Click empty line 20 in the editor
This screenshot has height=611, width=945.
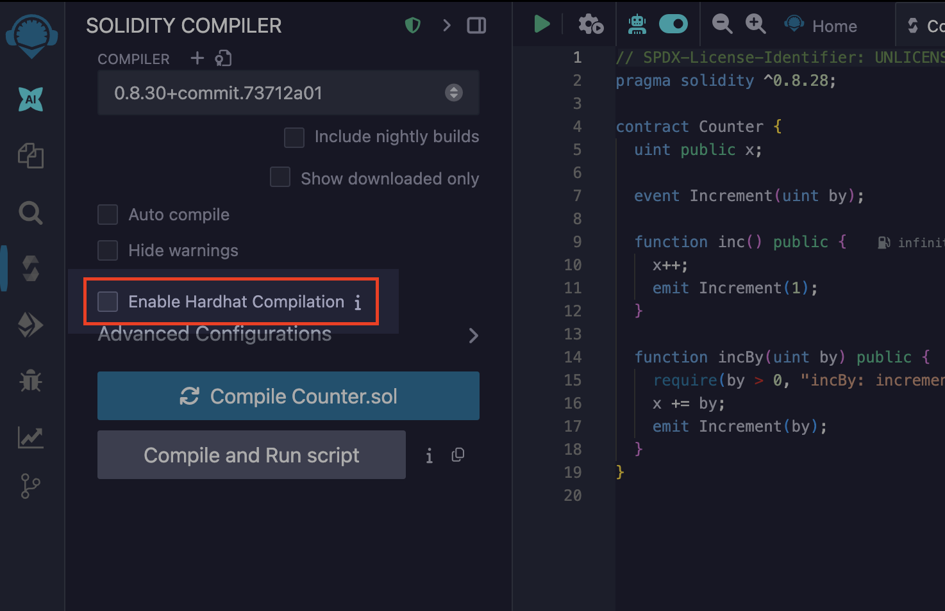pyautogui.click(x=780, y=496)
